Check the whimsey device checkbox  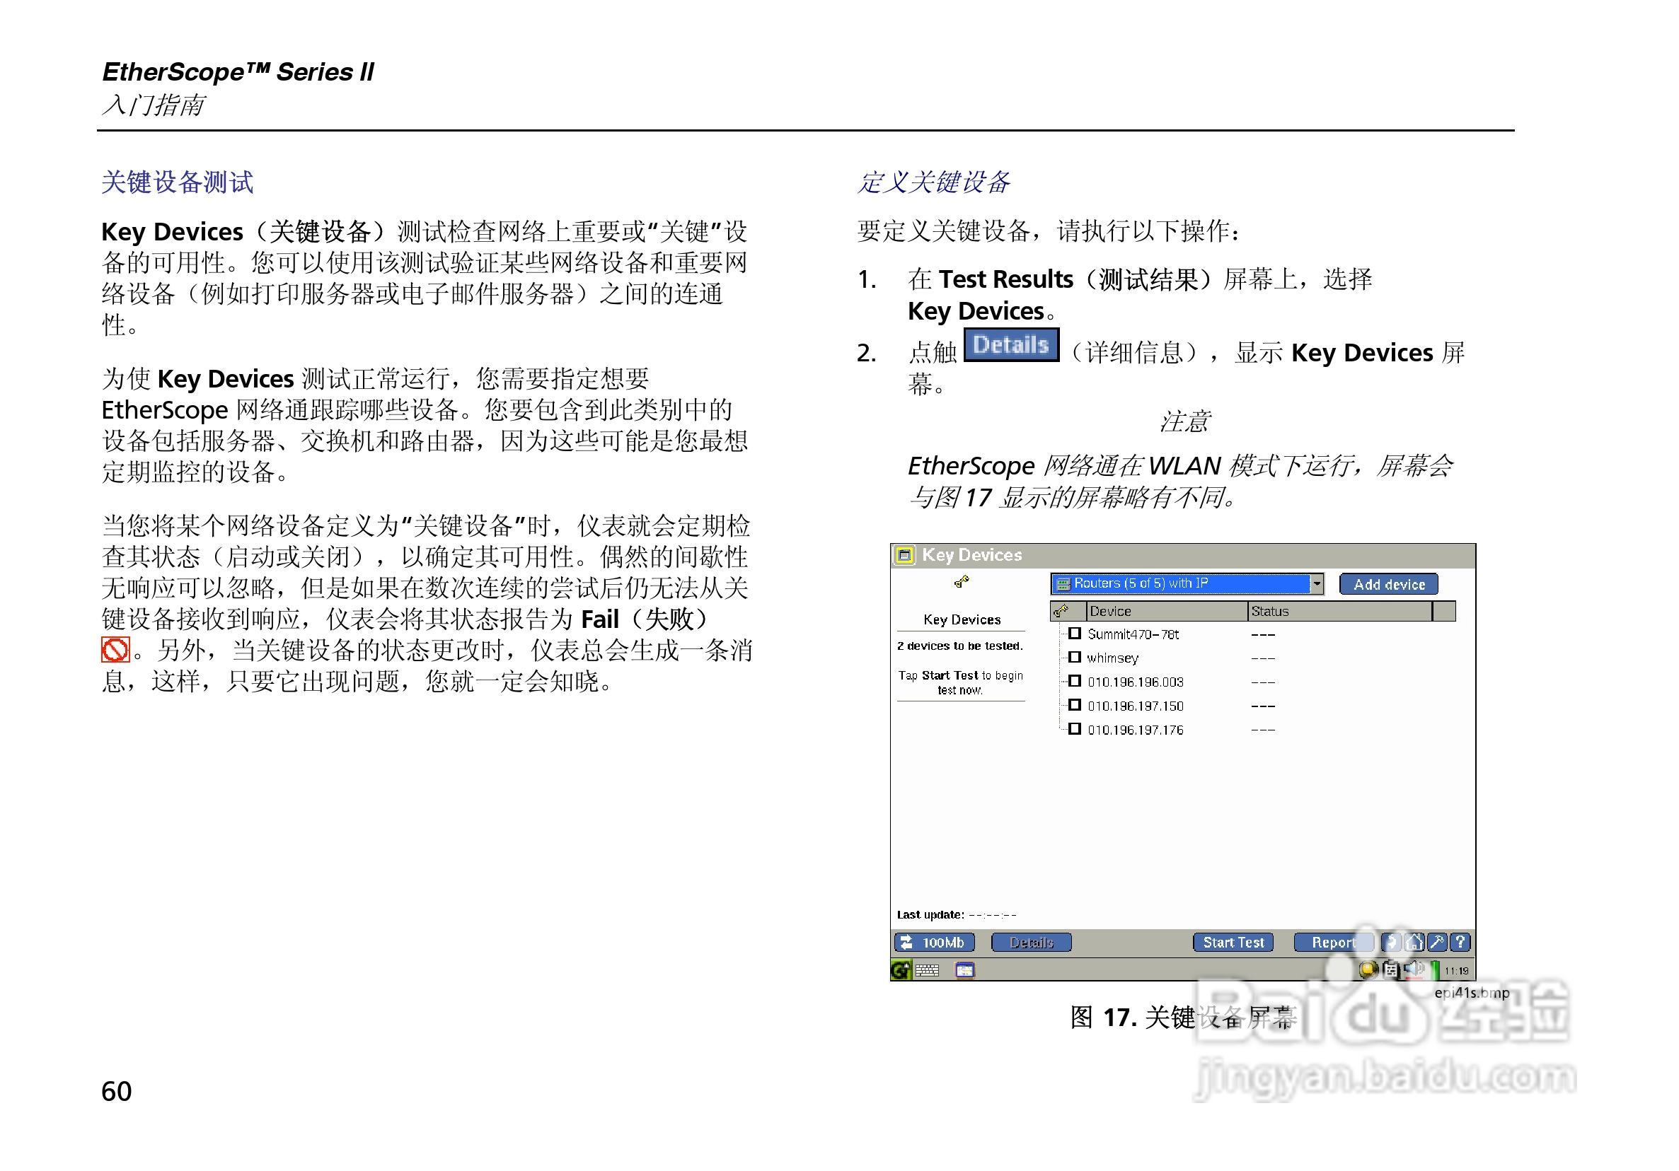click(x=1074, y=657)
